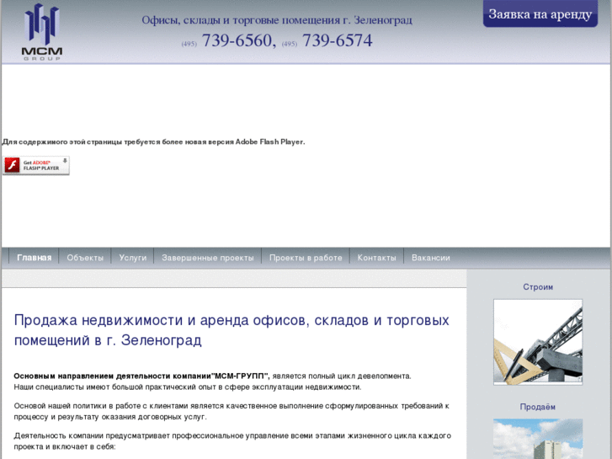Click the Продаём sidebar link
Image resolution: width=612 pixels, height=459 pixels.
(x=537, y=407)
